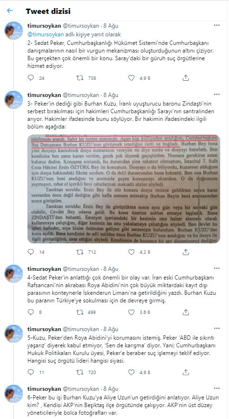Open the more options menu on tweet 2
The image size is (229, 419).
click(x=217, y=25)
